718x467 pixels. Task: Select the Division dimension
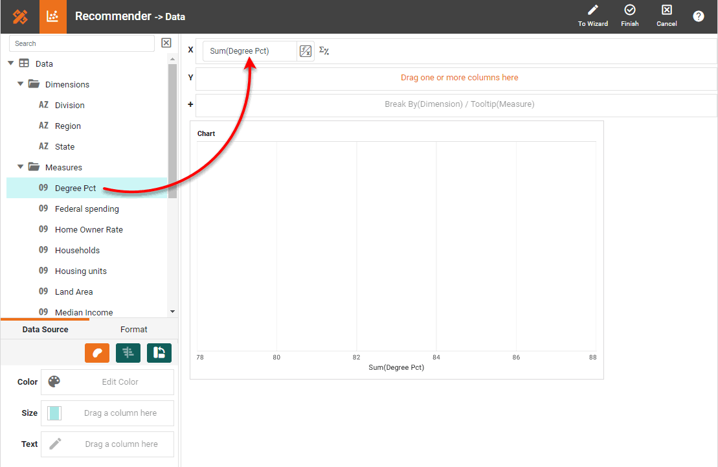tap(70, 106)
